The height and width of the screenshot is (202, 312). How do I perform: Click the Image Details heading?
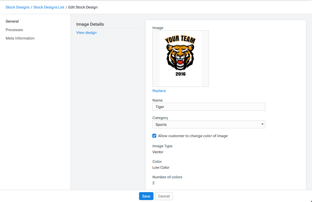(x=90, y=24)
